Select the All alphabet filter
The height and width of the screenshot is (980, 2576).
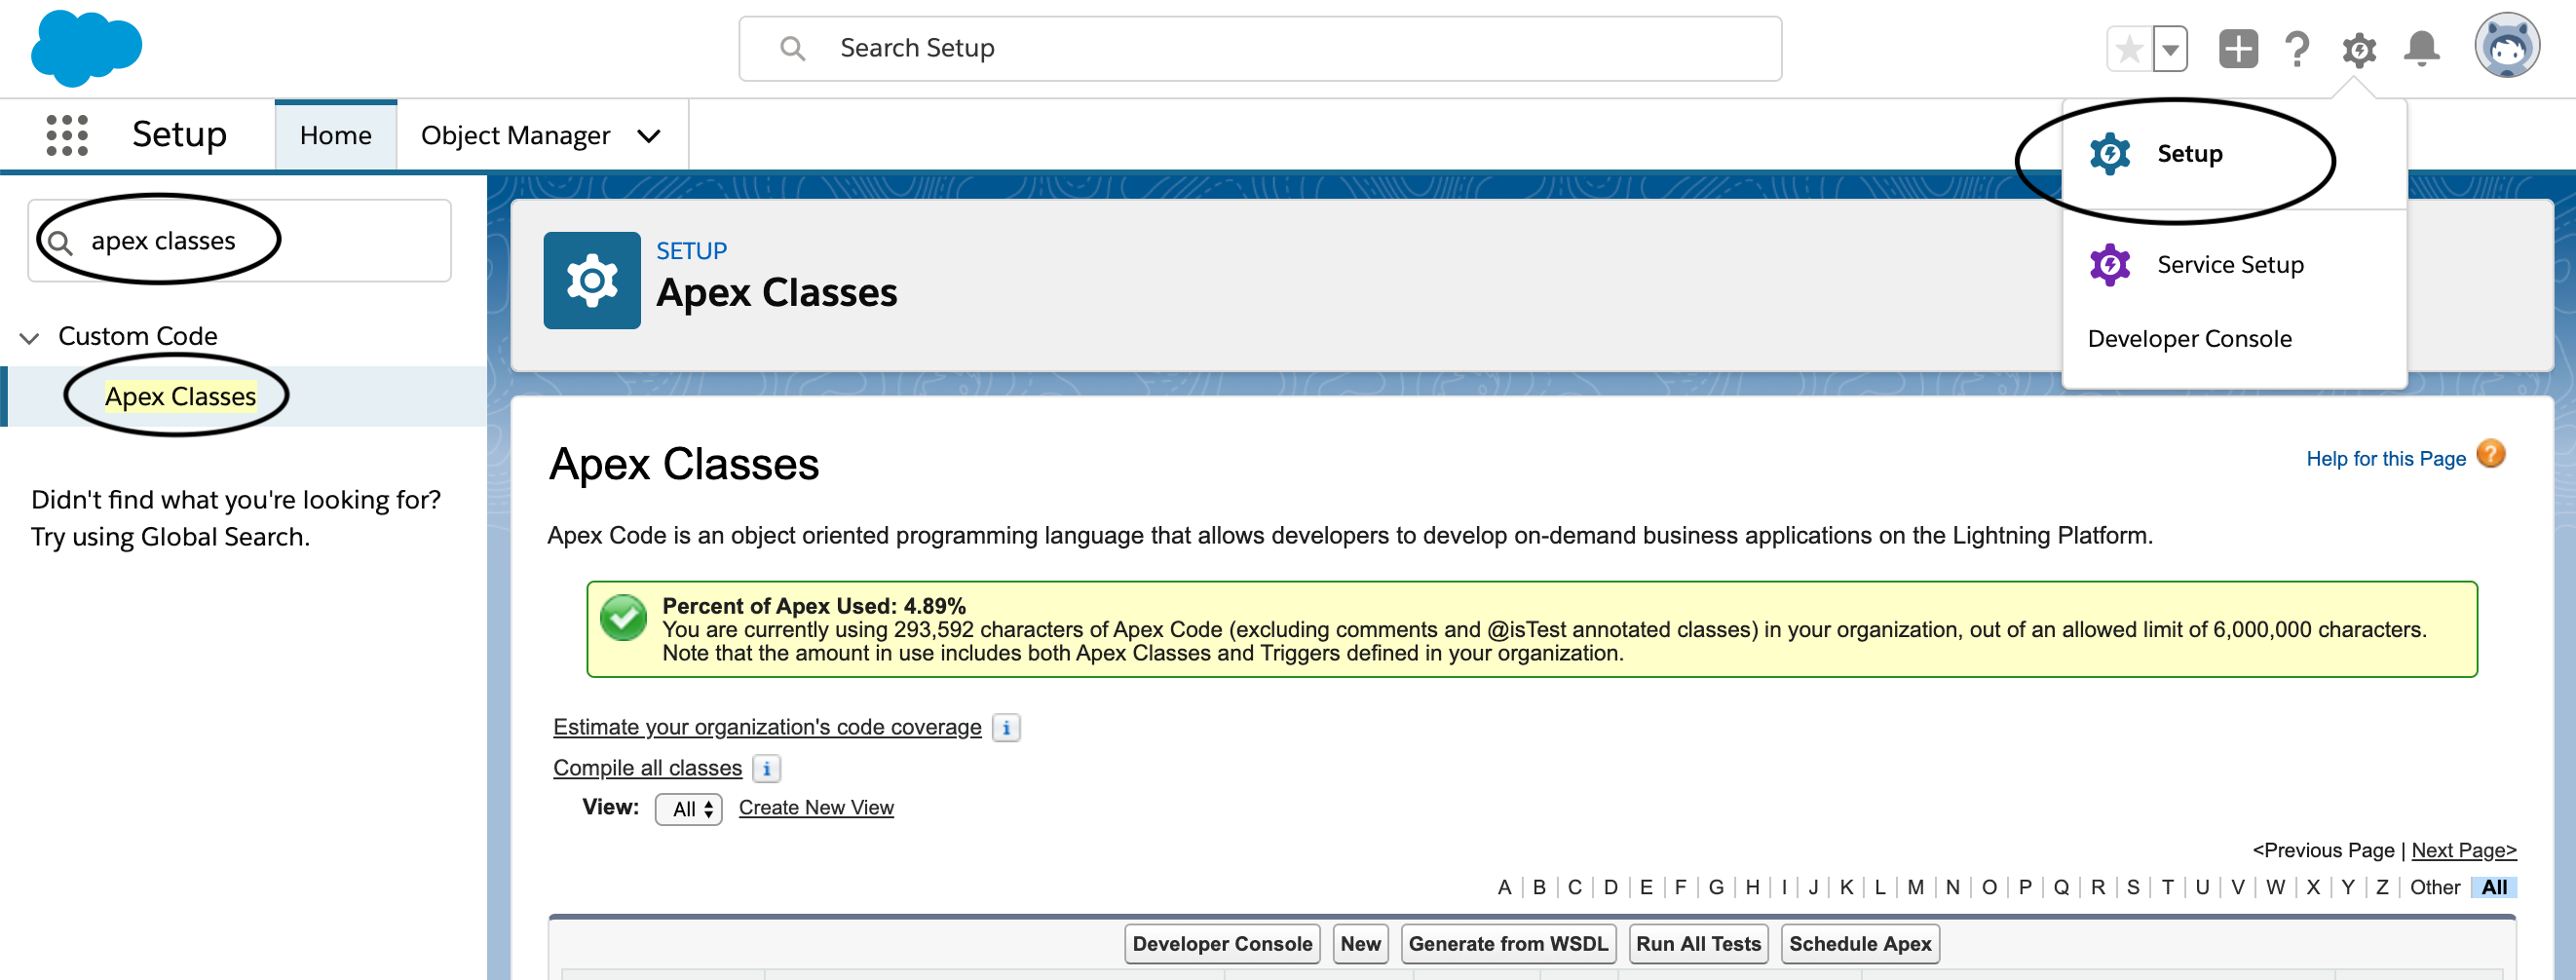2493,887
